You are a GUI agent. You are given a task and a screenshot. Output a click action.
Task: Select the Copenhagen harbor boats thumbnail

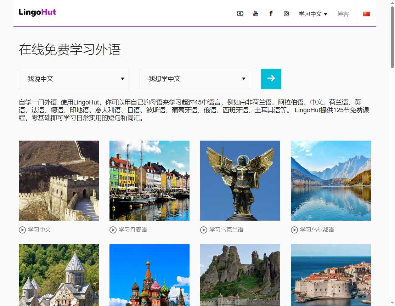click(149, 181)
